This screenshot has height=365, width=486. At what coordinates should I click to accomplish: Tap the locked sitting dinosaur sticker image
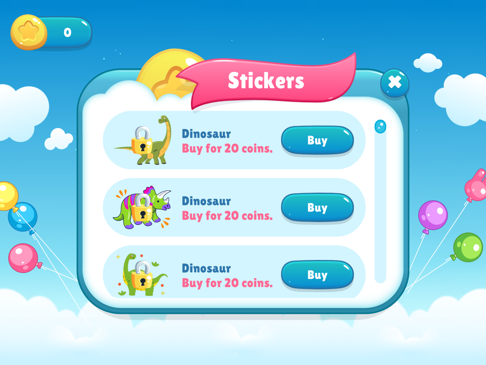tap(142, 274)
